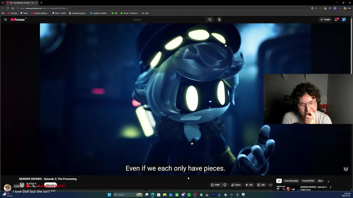The height and width of the screenshot is (198, 353).
Task: Click the YouTube search magnifier button
Action: (210, 20)
